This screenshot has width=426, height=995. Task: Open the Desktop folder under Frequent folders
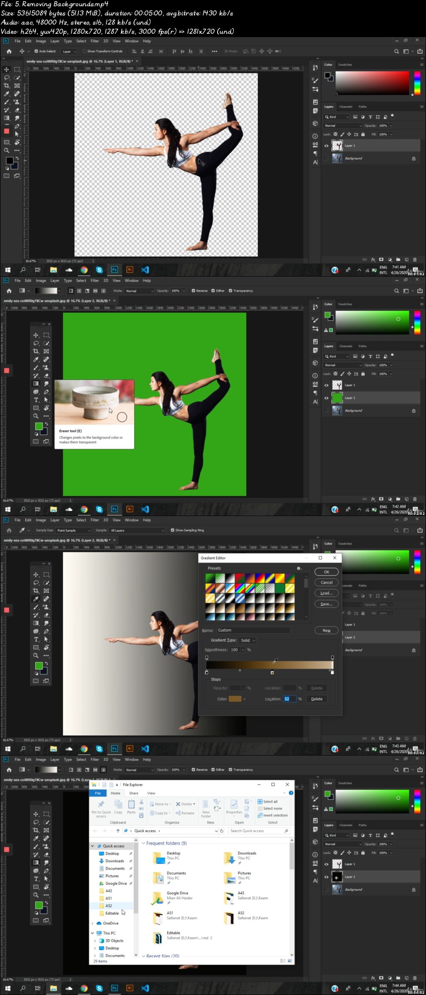tap(166, 858)
